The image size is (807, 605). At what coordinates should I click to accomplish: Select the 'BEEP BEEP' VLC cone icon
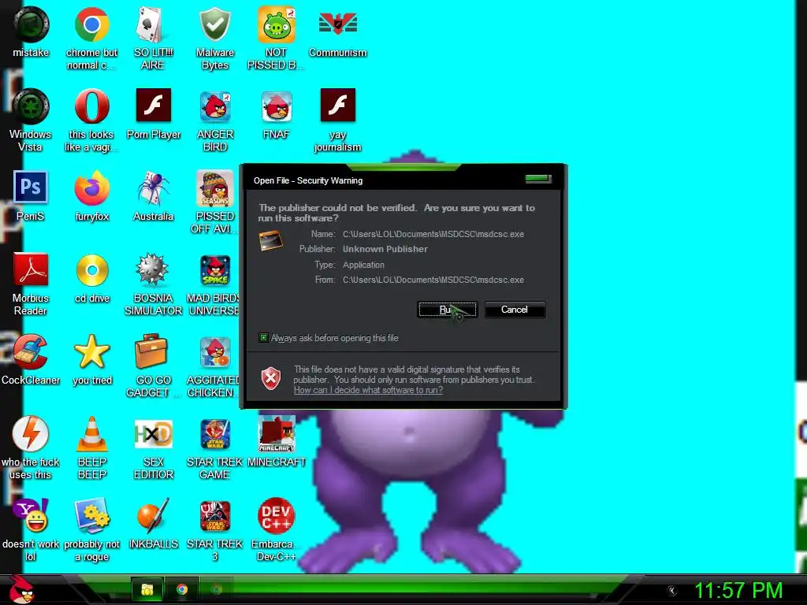pyautogui.click(x=91, y=434)
